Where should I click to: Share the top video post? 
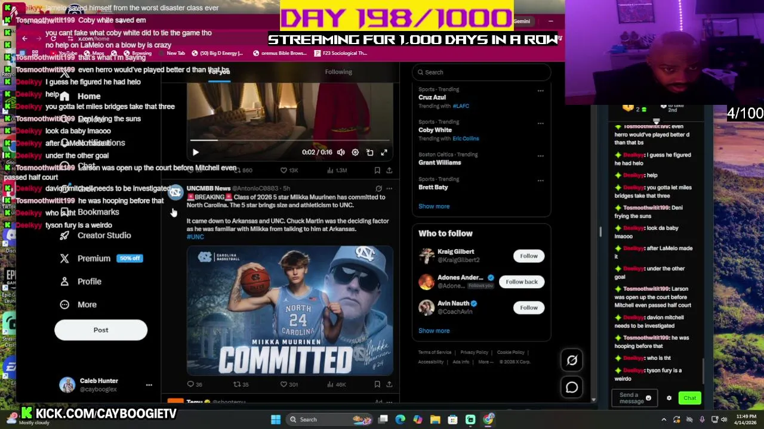[389, 170]
